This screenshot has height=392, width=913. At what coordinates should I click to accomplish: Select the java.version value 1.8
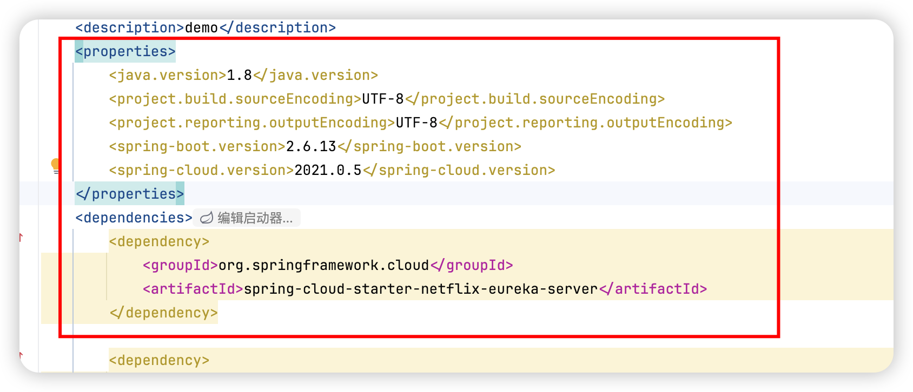(x=239, y=76)
